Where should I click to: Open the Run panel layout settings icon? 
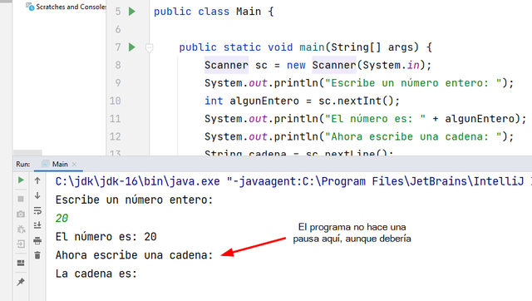21,263
